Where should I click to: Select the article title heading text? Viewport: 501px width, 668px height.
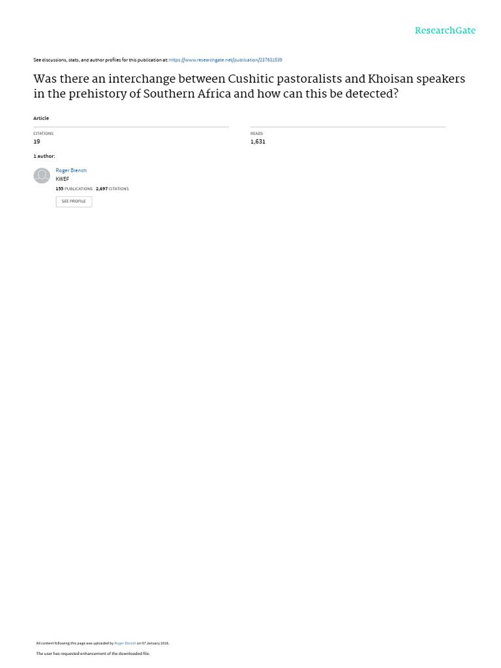tap(249, 86)
